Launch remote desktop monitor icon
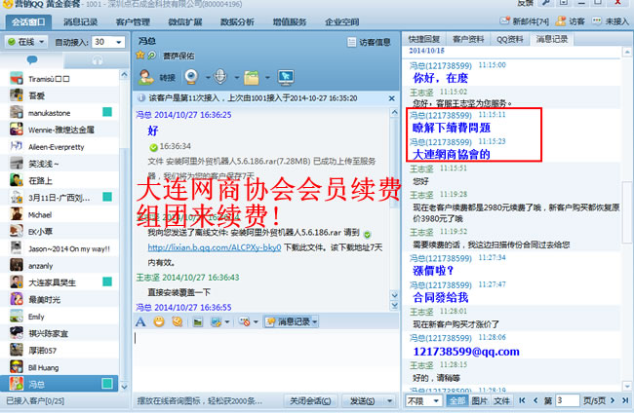634x413 pixels. [286, 77]
